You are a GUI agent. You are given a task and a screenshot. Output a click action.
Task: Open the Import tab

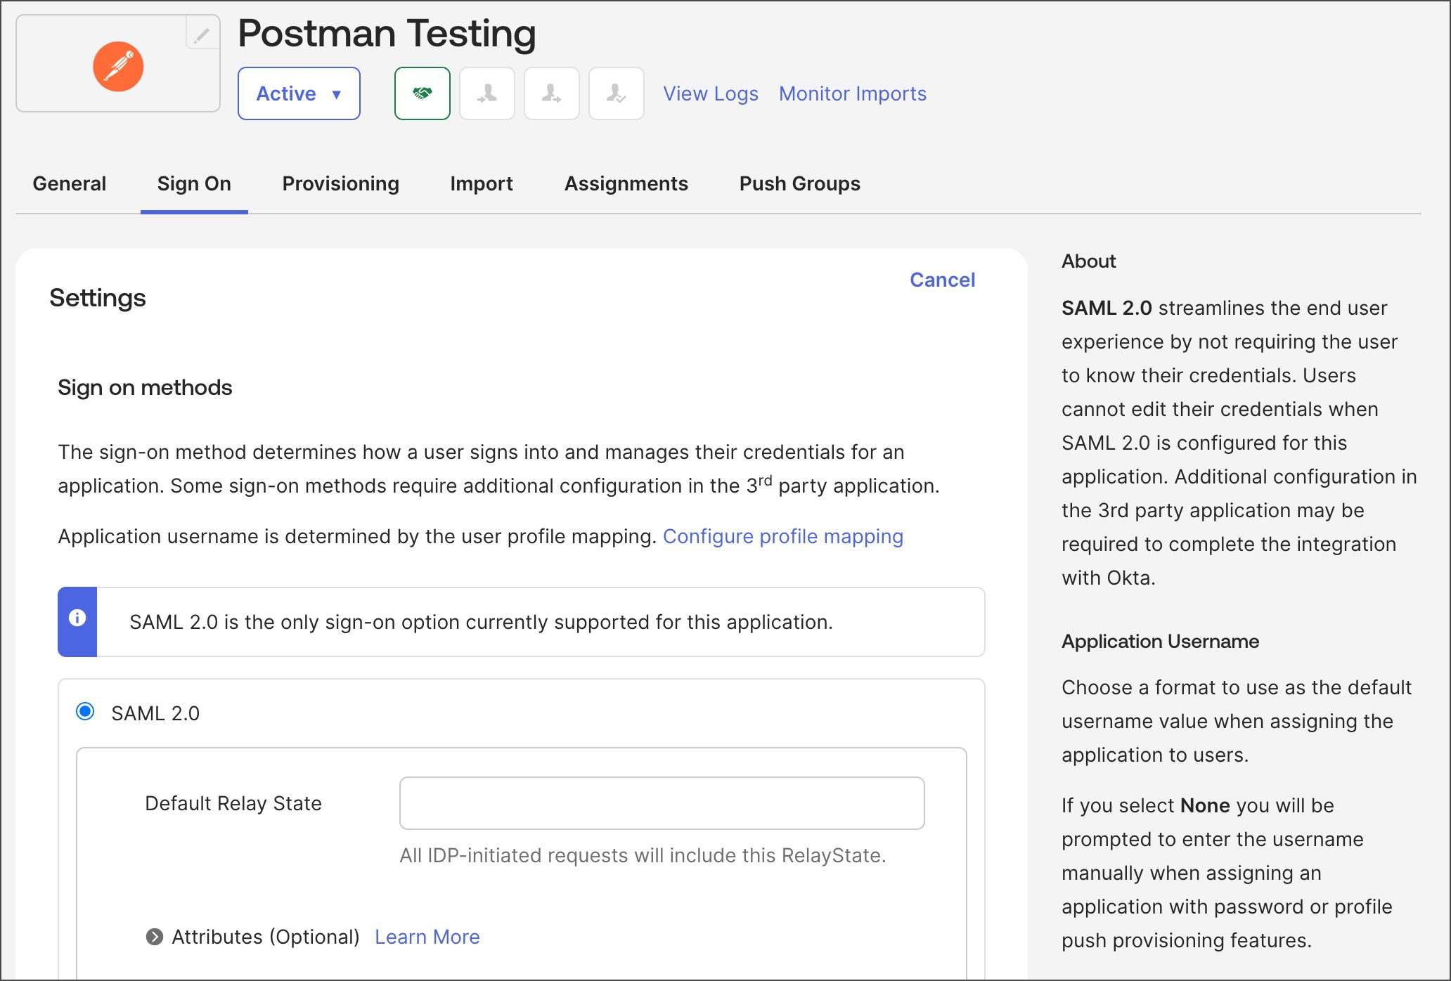point(482,183)
